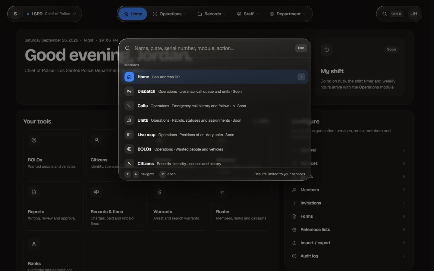Click the Calls phone icon in results
434x271 pixels.
(129, 106)
